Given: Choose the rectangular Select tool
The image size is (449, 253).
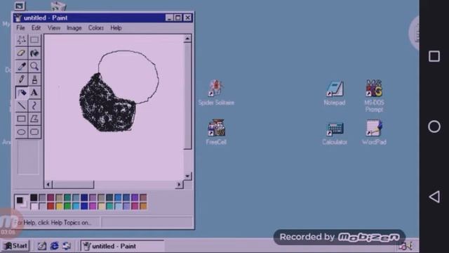Looking at the screenshot, I should [x=34, y=40].
